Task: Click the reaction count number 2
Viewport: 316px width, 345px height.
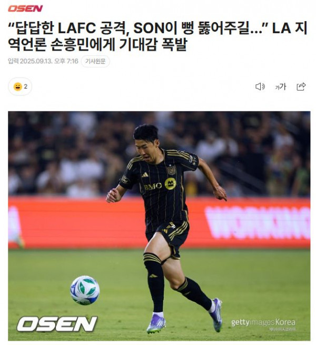Action: coord(26,87)
